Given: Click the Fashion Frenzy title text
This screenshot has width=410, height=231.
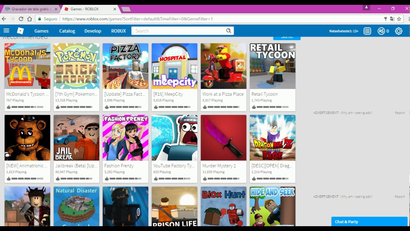Looking at the screenshot, I should pos(119,166).
